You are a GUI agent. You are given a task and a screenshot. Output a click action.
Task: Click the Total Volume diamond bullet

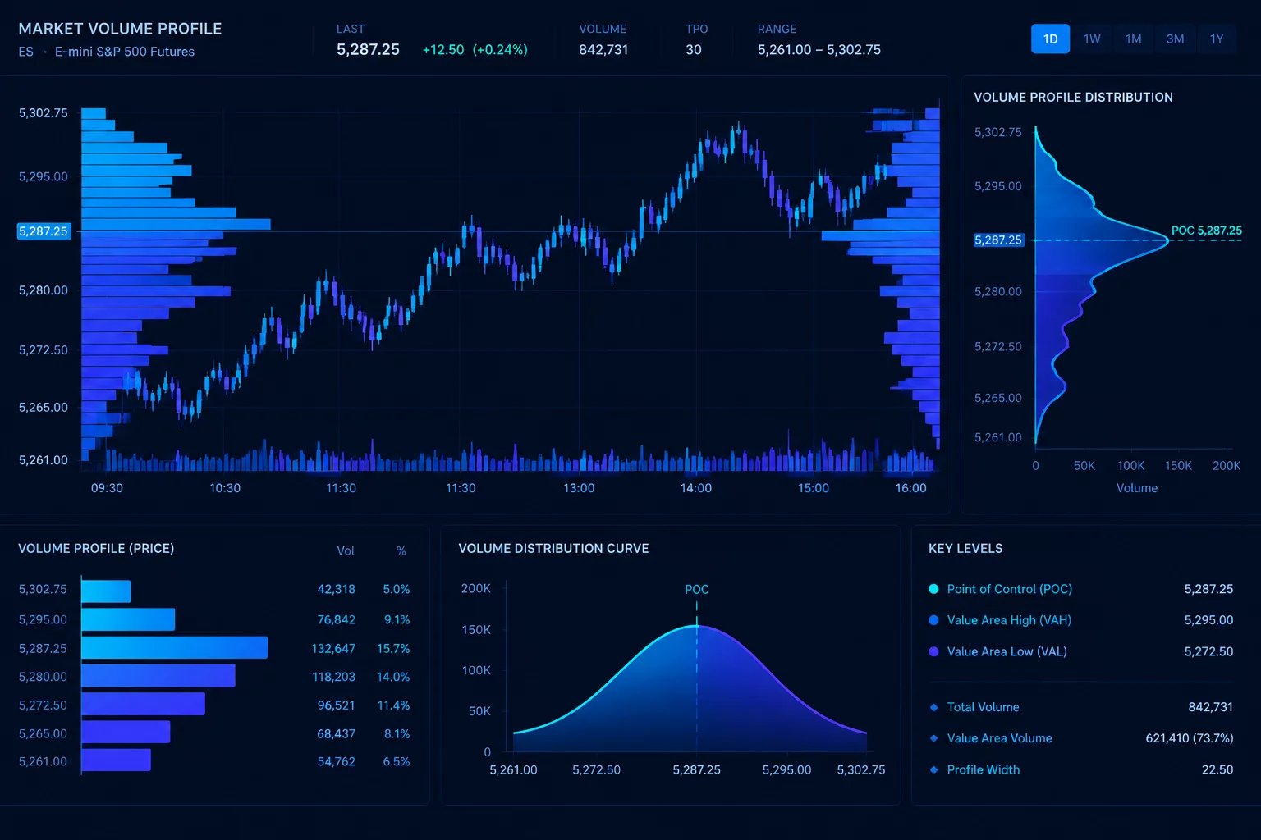pyautogui.click(x=933, y=707)
